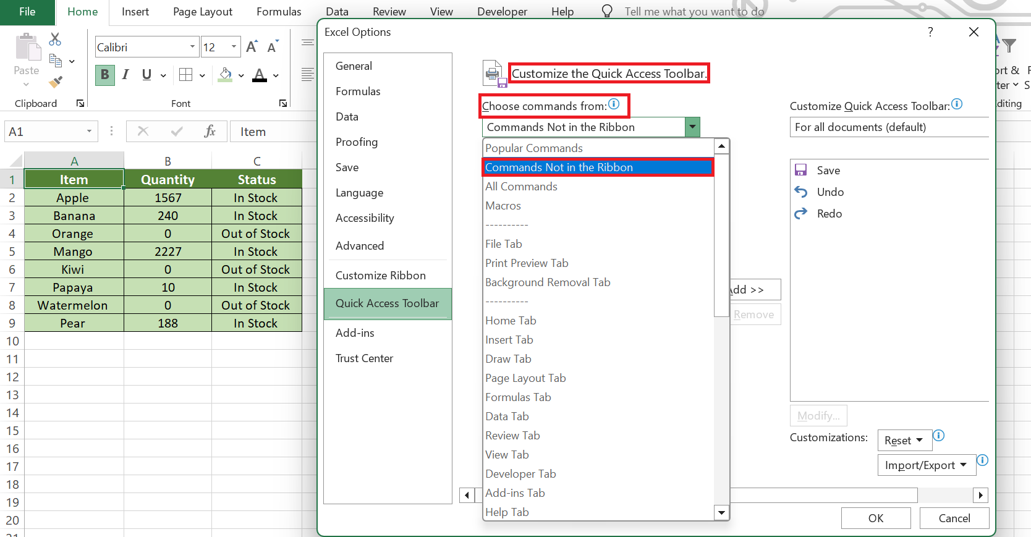Open the Borders dropdown arrow
Viewport: 1031px width, 537px height.
pyautogui.click(x=202, y=75)
